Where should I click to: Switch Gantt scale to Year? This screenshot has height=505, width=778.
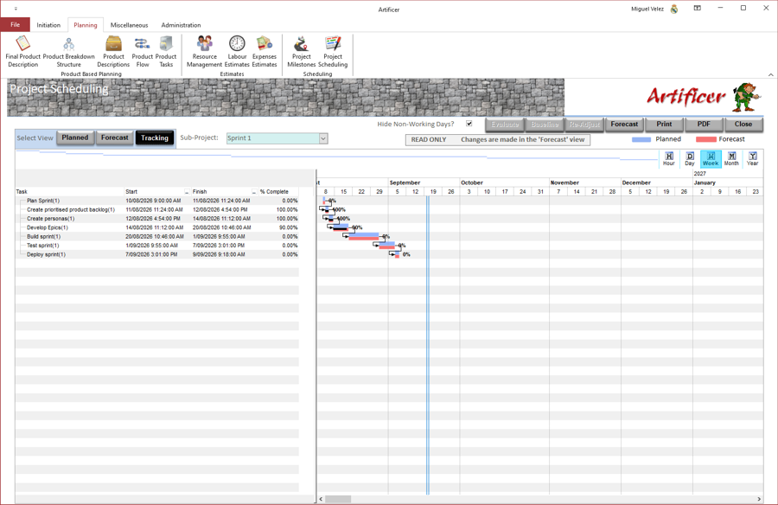752,159
